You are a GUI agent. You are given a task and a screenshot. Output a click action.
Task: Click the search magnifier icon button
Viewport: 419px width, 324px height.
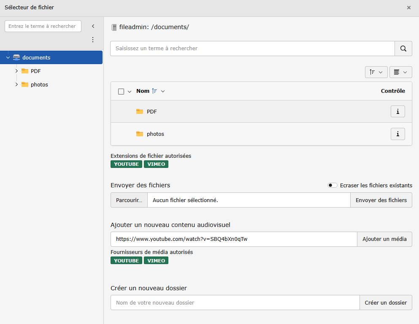point(403,49)
